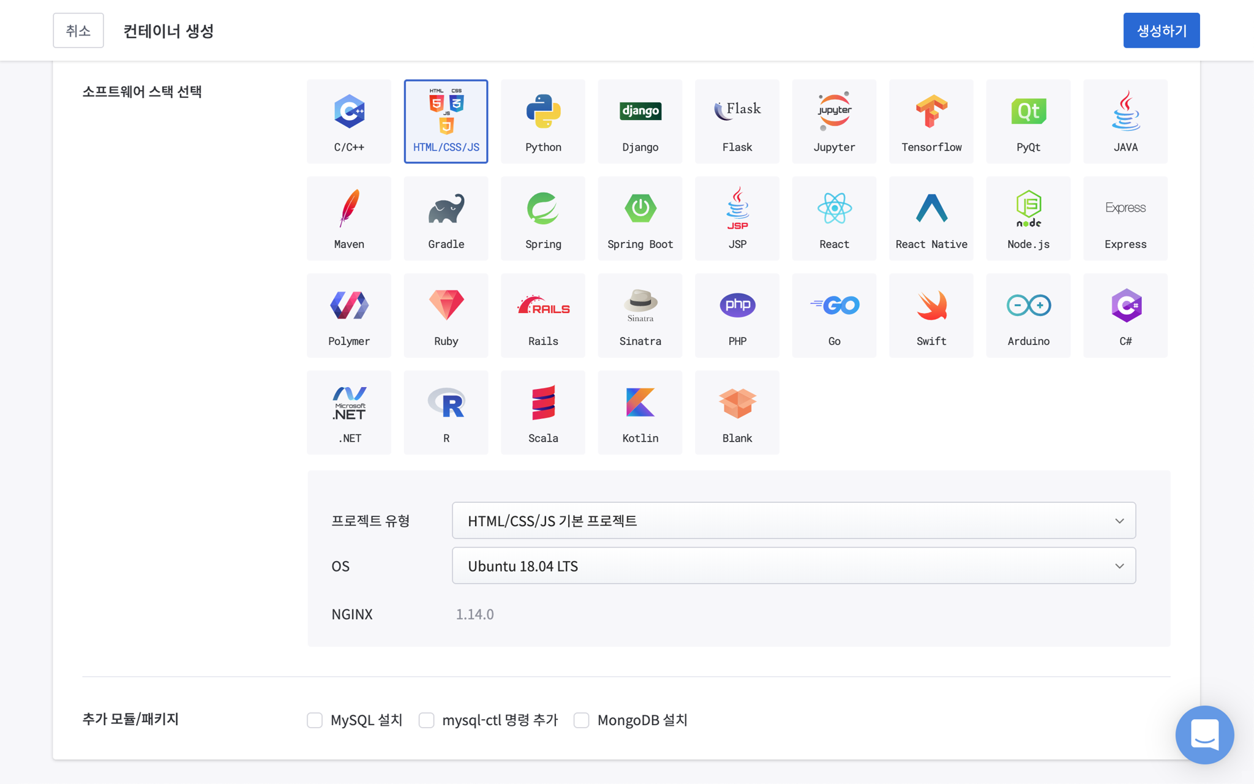Select the R language stack

tap(446, 413)
